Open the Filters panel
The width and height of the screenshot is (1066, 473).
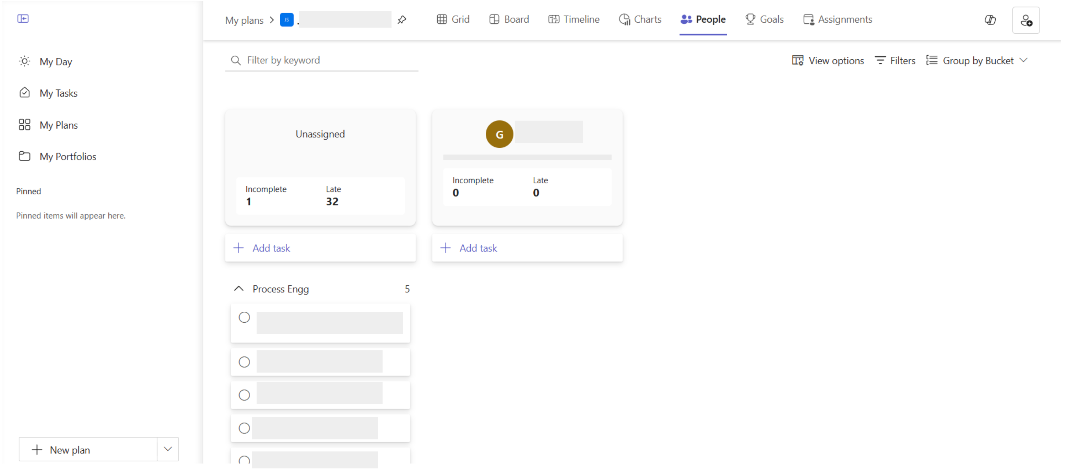pyautogui.click(x=895, y=61)
